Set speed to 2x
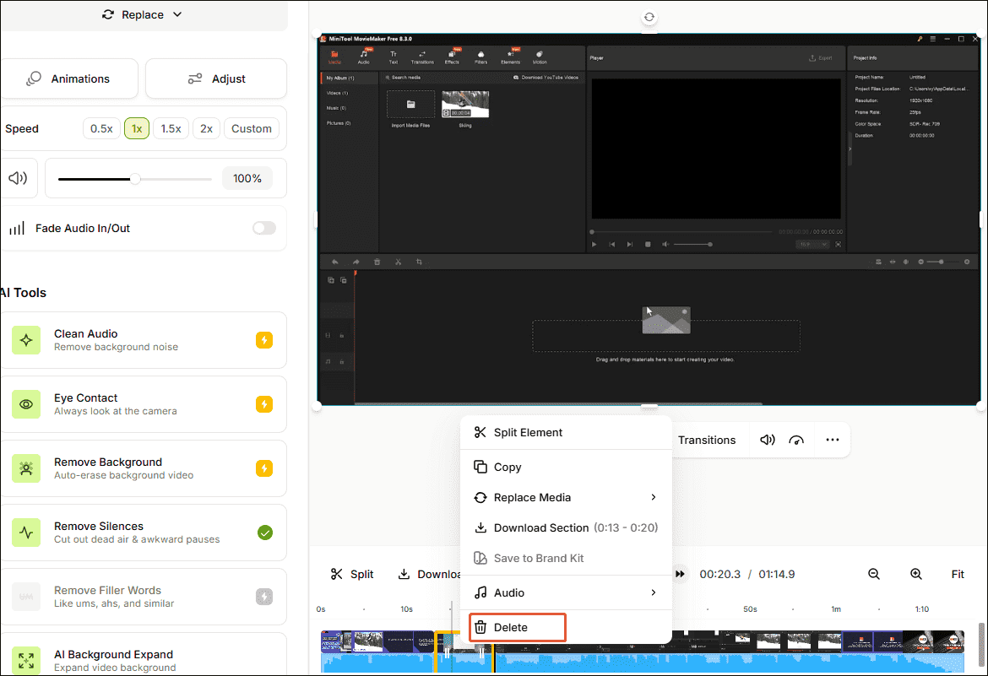This screenshot has width=988, height=676. (x=206, y=128)
